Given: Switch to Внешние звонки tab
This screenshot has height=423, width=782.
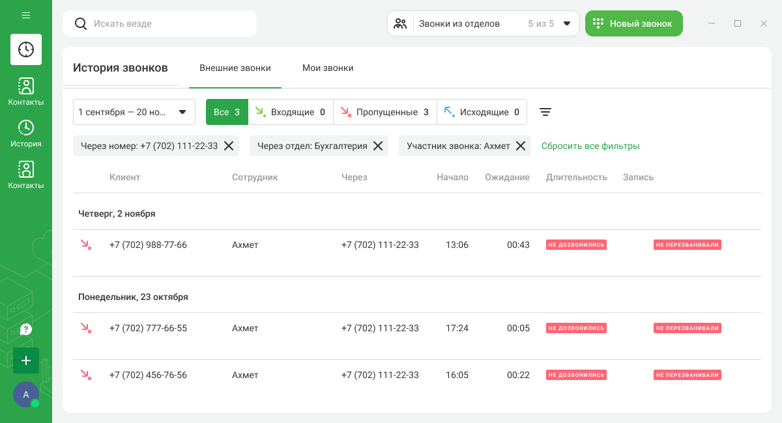Looking at the screenshot, I should 235,68.
